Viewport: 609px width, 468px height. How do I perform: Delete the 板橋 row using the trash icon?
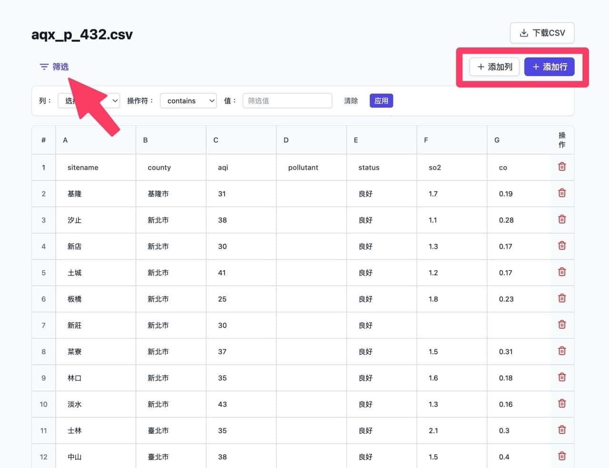pos(562,298)
